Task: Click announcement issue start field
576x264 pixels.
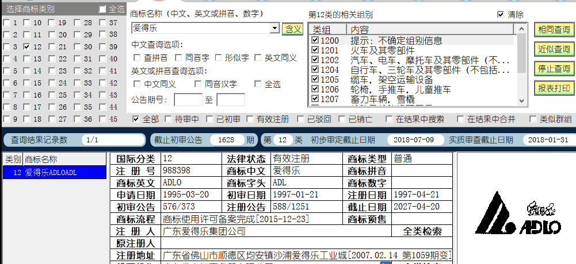Action: coord(188,100)
